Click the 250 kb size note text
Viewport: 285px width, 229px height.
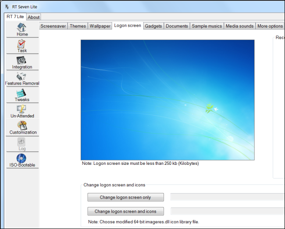[140, 163]
